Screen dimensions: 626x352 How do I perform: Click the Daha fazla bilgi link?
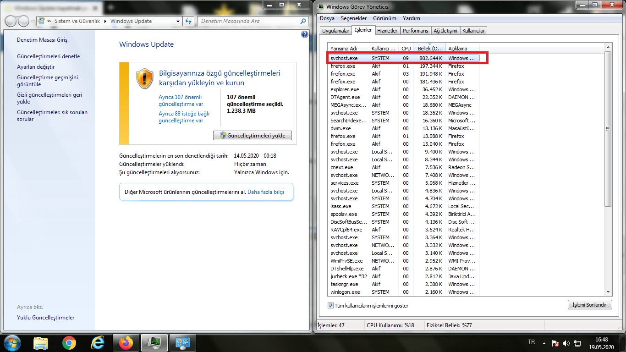[266, 192]
